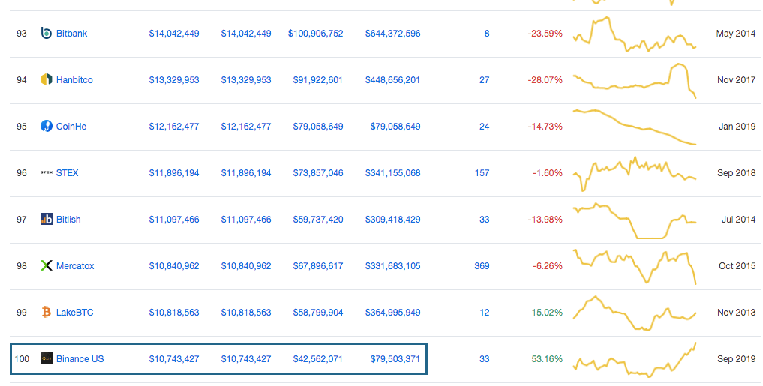Click the Binance US volume sparkline graph

click(635, 360)
